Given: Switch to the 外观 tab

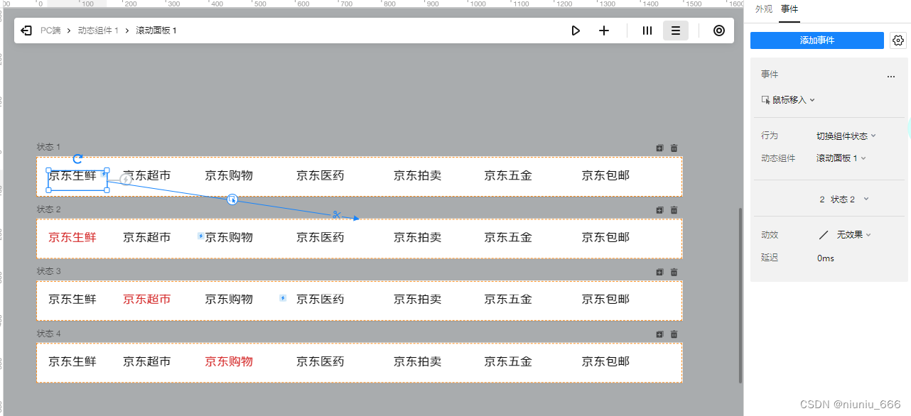Looking at the screenshot, I should [764, 9].
